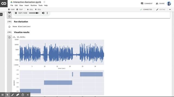Move cell down with arrow CELL
The width and height of the screenshot is (174, 97).
(x=38, y=9)
